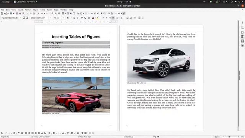Open the Tools menu

coord(56,10)
